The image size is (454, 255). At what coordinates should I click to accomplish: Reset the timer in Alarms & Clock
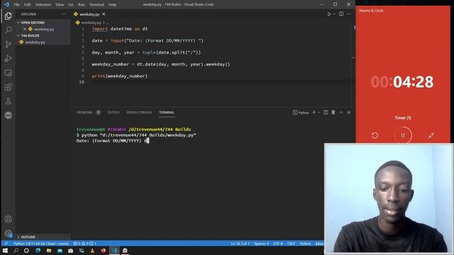pyautogui.click(x=375, y=135)
